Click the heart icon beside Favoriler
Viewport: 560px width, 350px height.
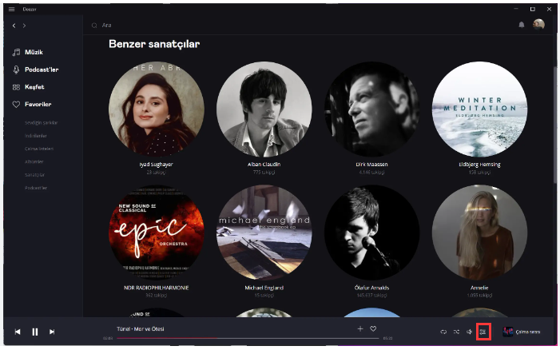[x=16, y=105]
